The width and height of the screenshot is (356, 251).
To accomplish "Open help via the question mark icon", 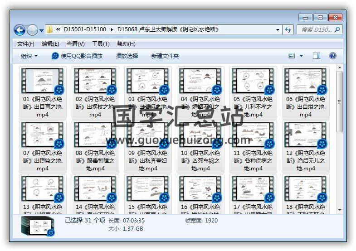I will pos(332,56).
